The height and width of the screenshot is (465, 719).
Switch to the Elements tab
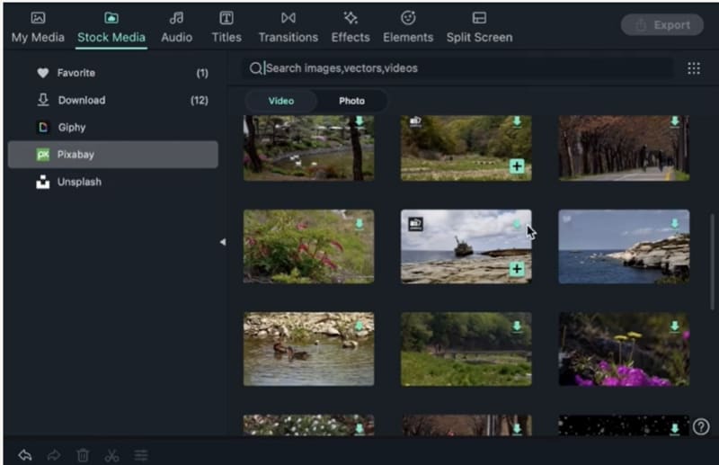point(408,28)
